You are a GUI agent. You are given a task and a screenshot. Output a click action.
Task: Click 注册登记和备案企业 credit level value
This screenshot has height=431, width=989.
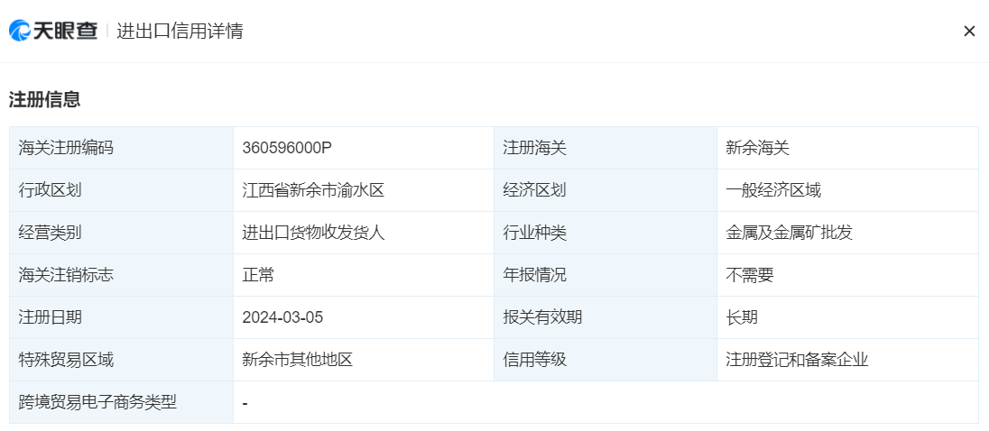point(798,360)
